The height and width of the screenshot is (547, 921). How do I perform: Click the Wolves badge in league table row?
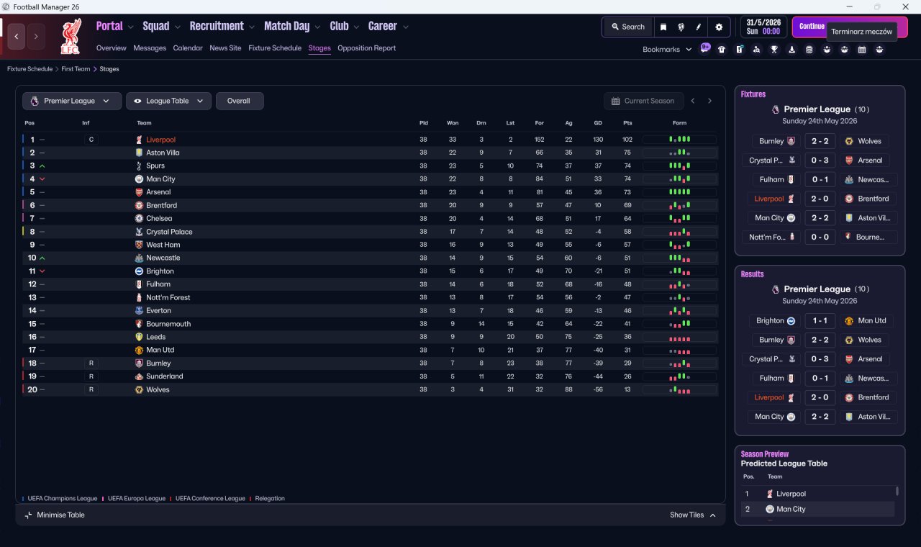139,389
